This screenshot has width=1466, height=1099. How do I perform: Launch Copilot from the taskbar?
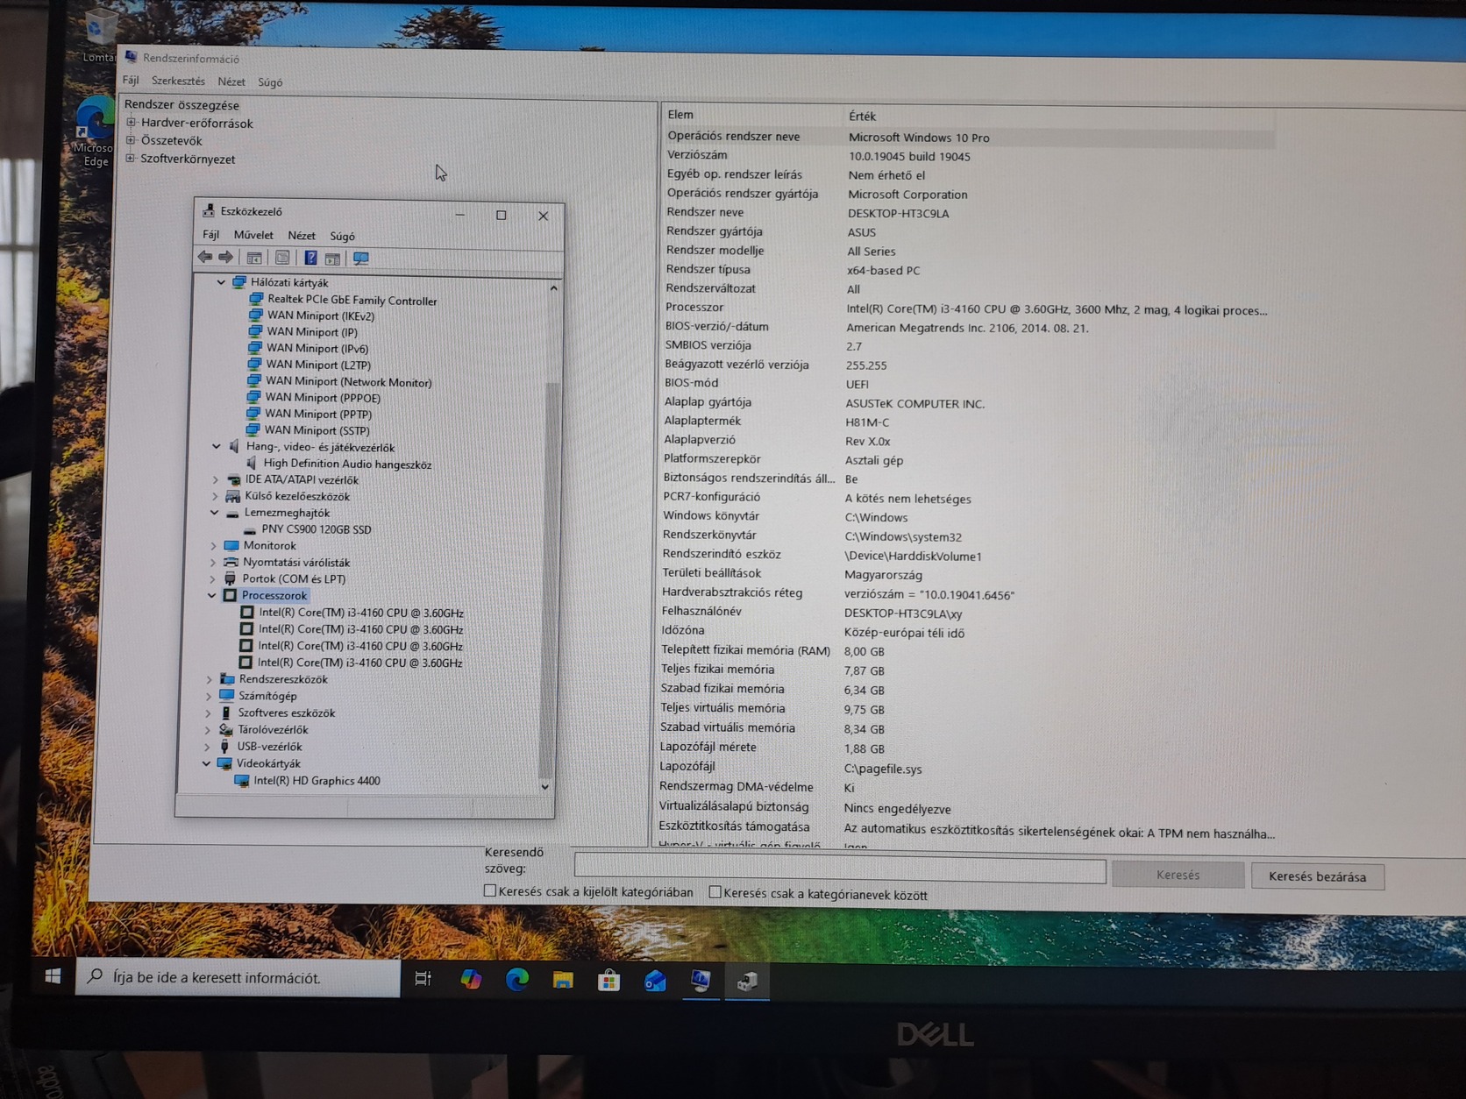(x=471, y=979)
